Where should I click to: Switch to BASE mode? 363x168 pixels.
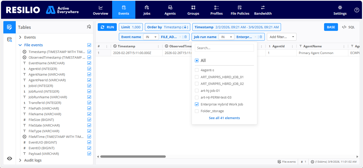(x=331, y=27)
